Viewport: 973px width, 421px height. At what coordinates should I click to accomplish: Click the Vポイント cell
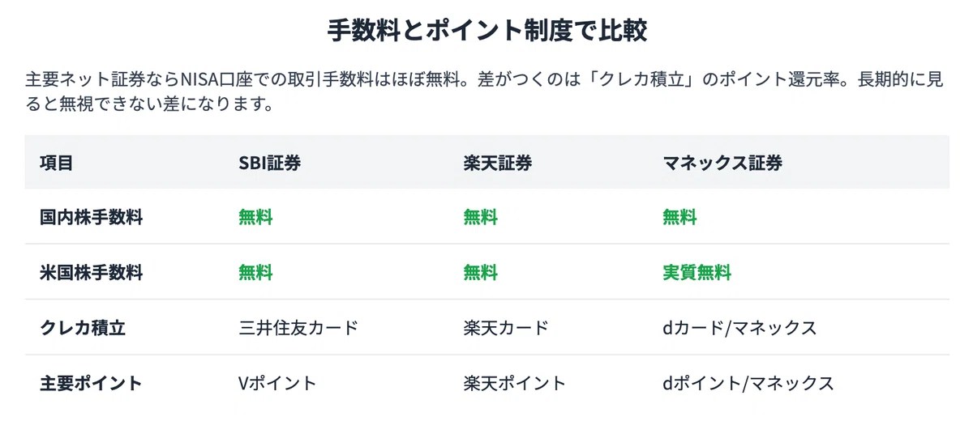click(x=277, y=383)
